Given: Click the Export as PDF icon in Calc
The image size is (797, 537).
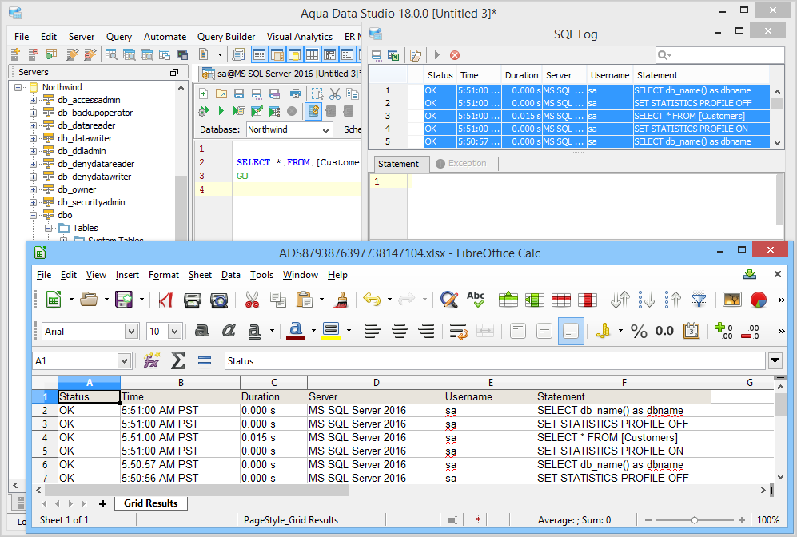Looking at the screenshot, I should tap(167, 300).
